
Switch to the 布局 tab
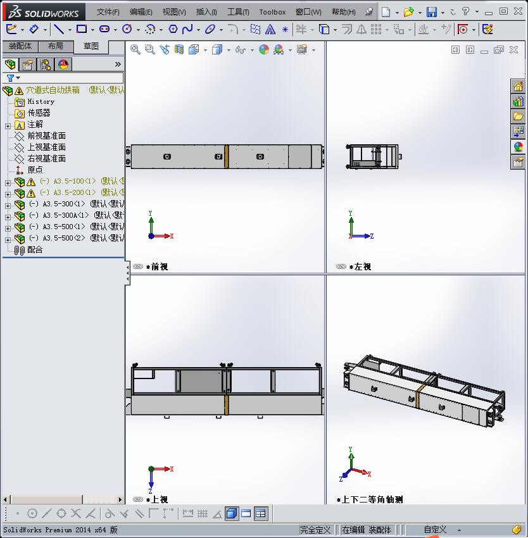click(x=56, y=46)
